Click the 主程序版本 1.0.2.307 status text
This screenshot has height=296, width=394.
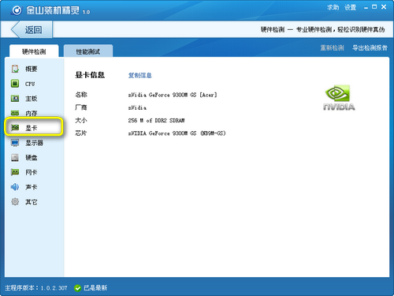[36, 288]
